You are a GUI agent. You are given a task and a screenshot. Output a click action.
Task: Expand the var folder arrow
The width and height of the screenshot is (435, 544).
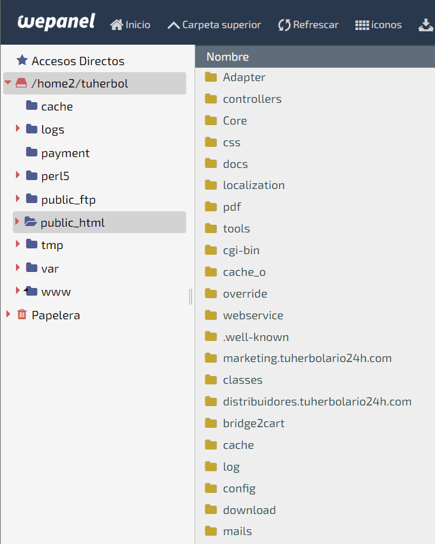coord(17,267)
